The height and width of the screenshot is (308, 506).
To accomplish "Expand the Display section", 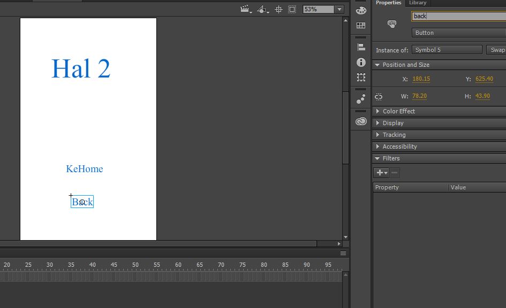I will coord(377,123).
